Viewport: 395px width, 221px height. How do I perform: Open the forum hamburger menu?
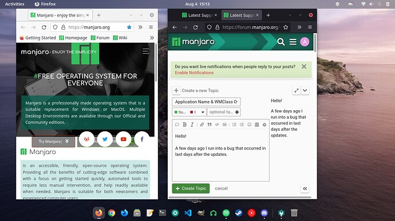[x=293, y=42]
